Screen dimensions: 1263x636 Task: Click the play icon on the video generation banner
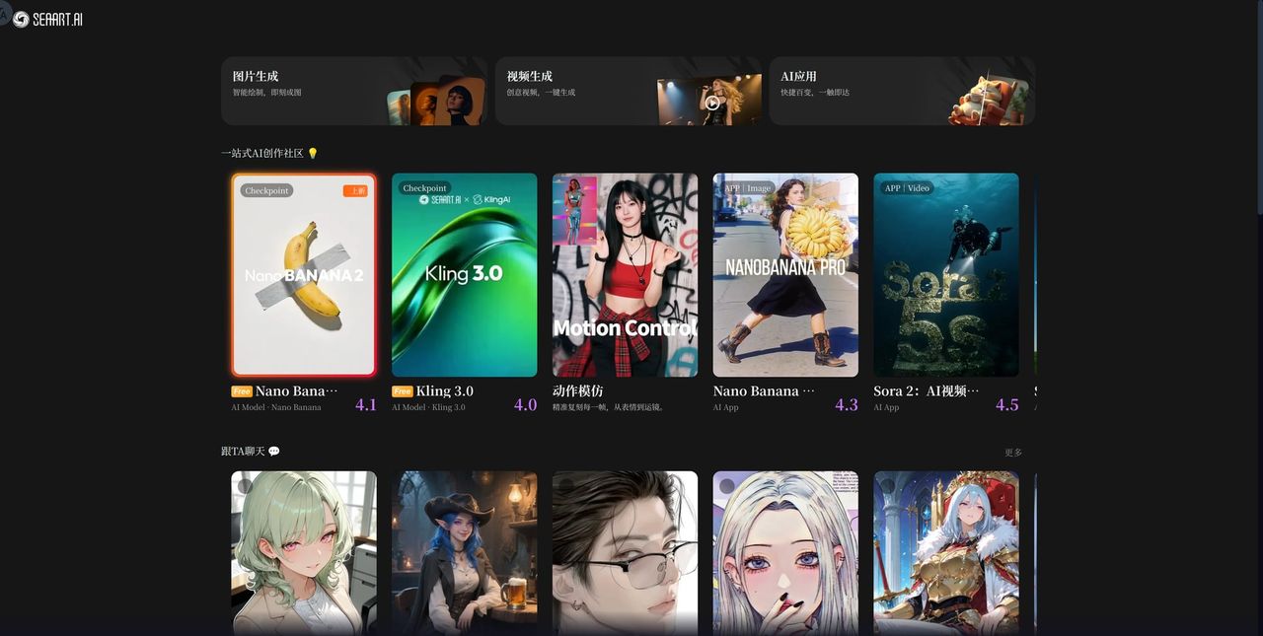[711, 102]
